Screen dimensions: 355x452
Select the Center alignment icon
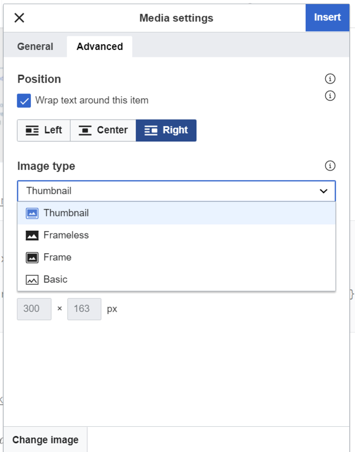(x=86, y=130)
